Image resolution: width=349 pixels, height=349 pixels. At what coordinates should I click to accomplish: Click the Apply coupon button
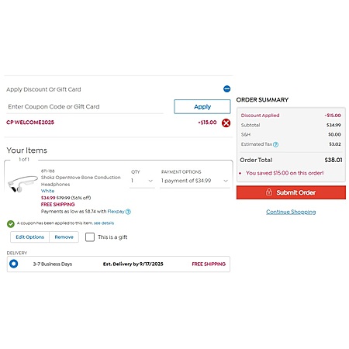202,106
